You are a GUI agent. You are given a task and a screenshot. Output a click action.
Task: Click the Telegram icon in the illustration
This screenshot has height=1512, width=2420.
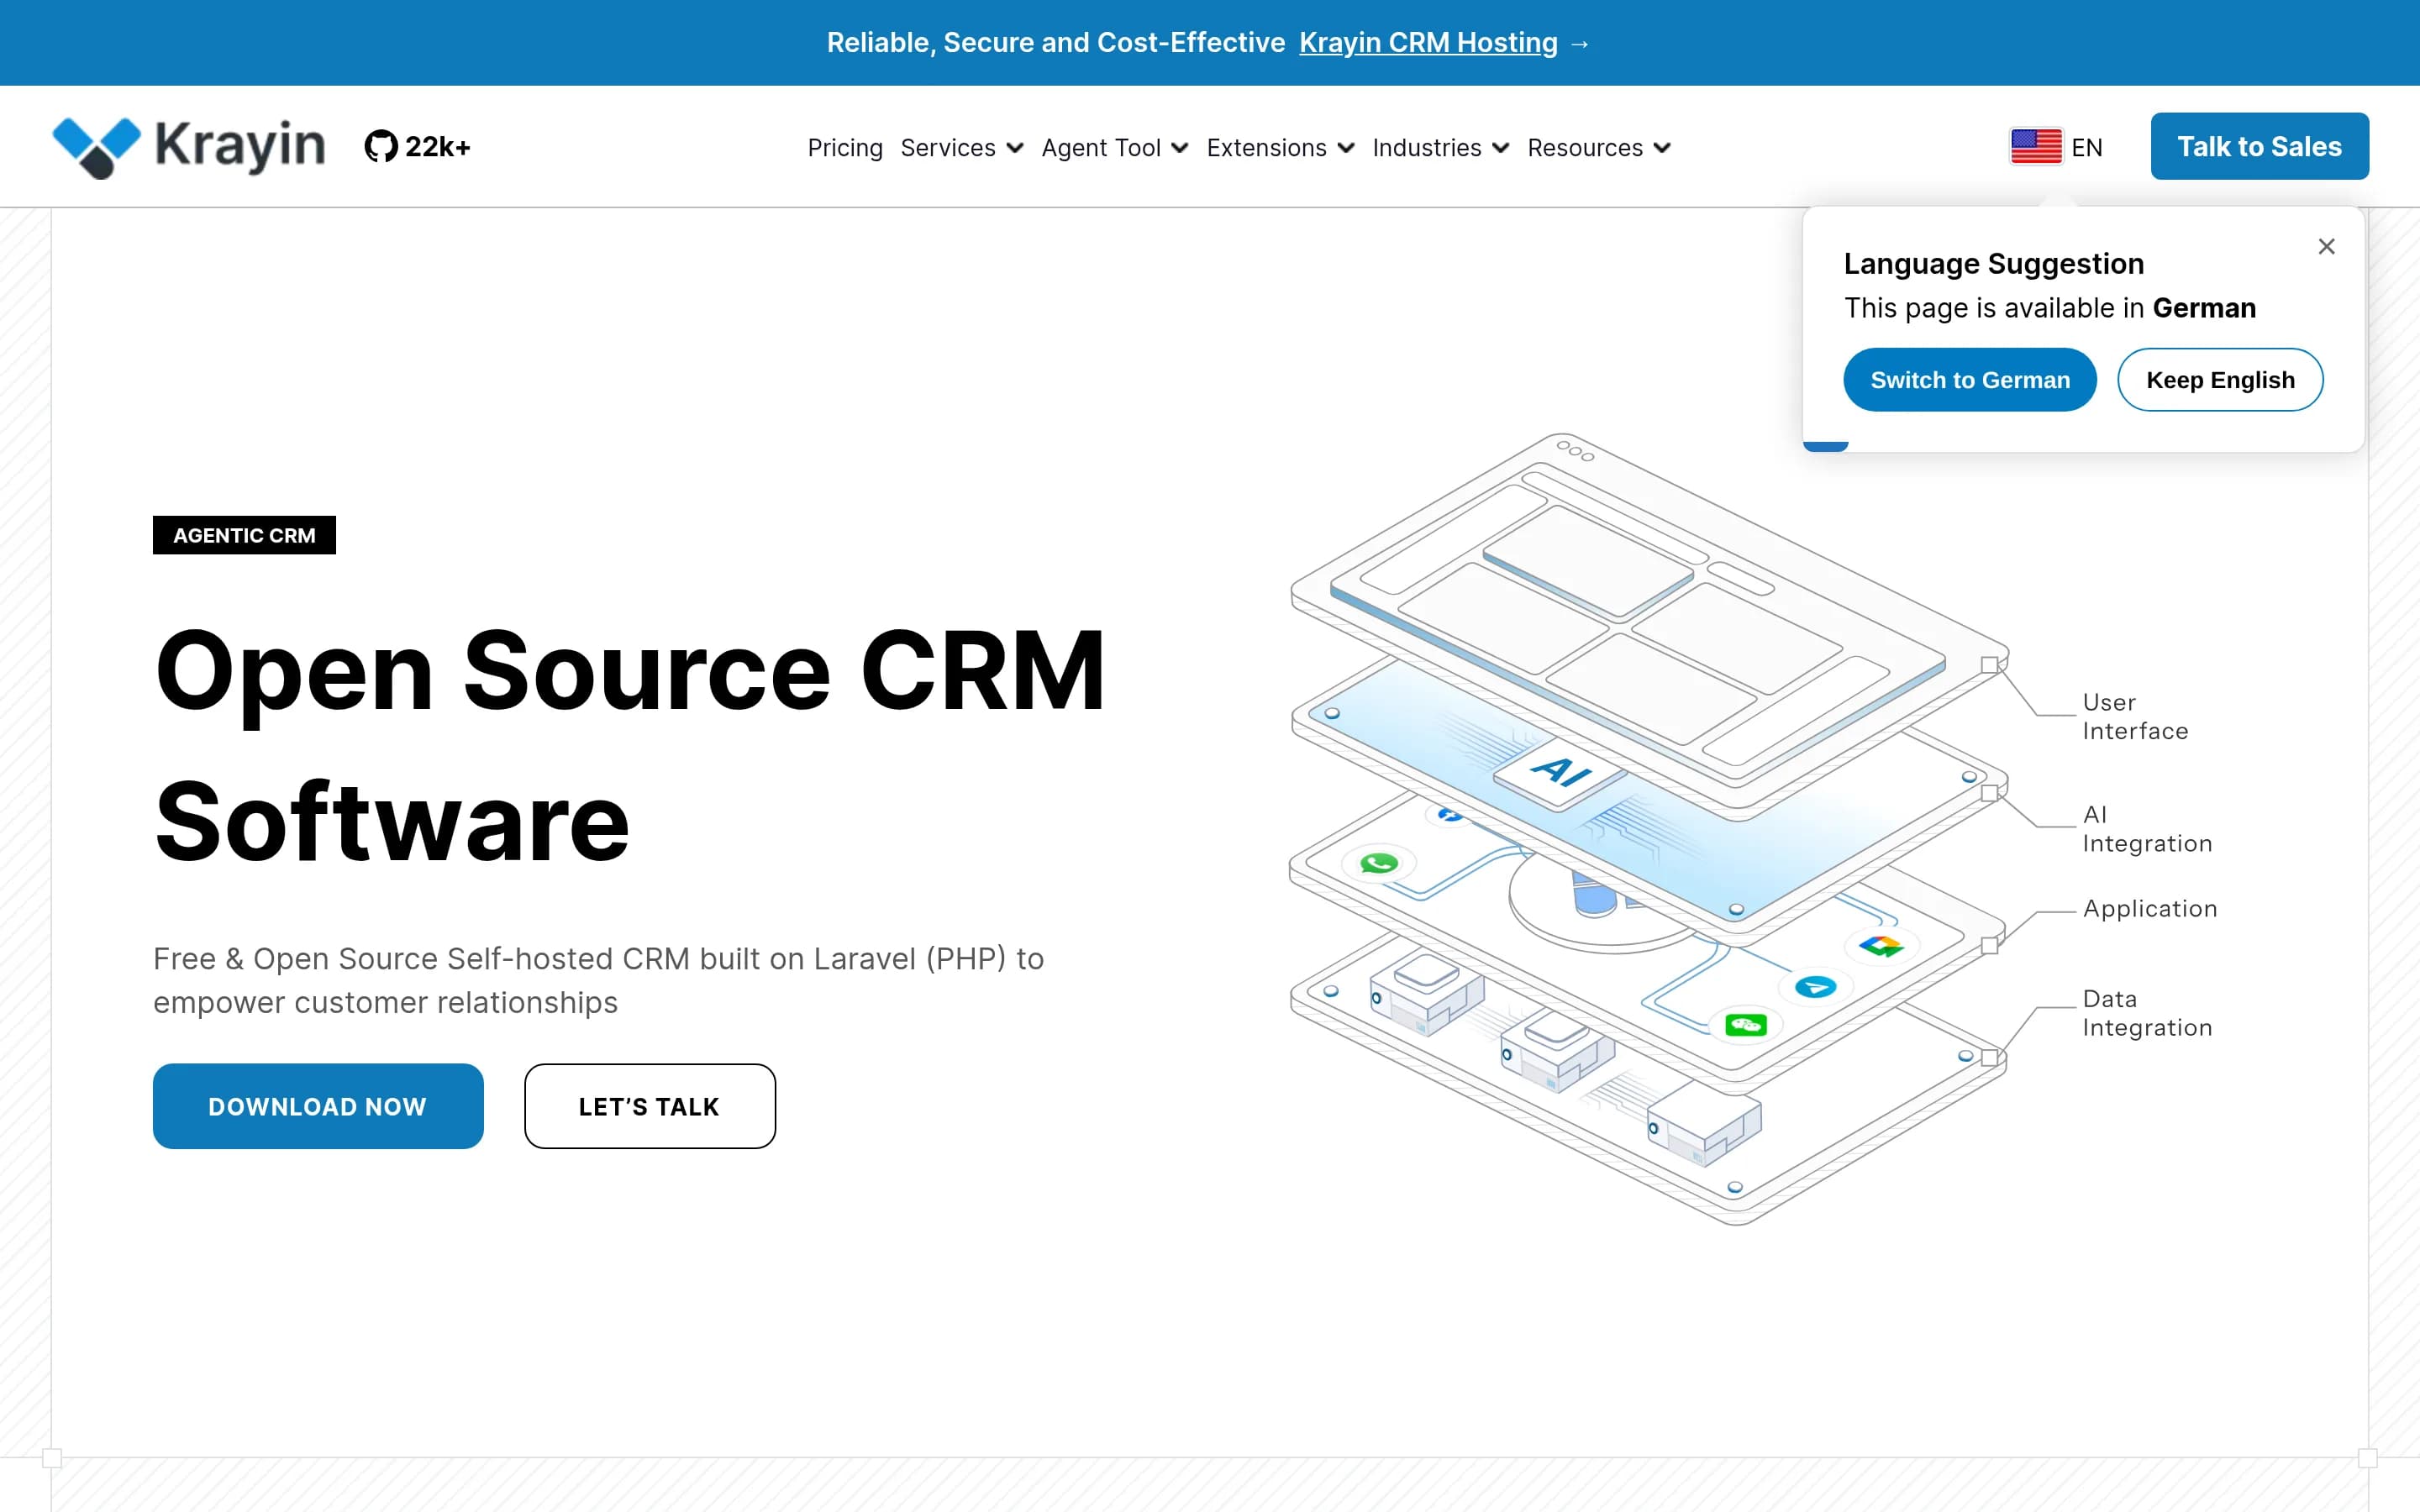point(1815,987)
